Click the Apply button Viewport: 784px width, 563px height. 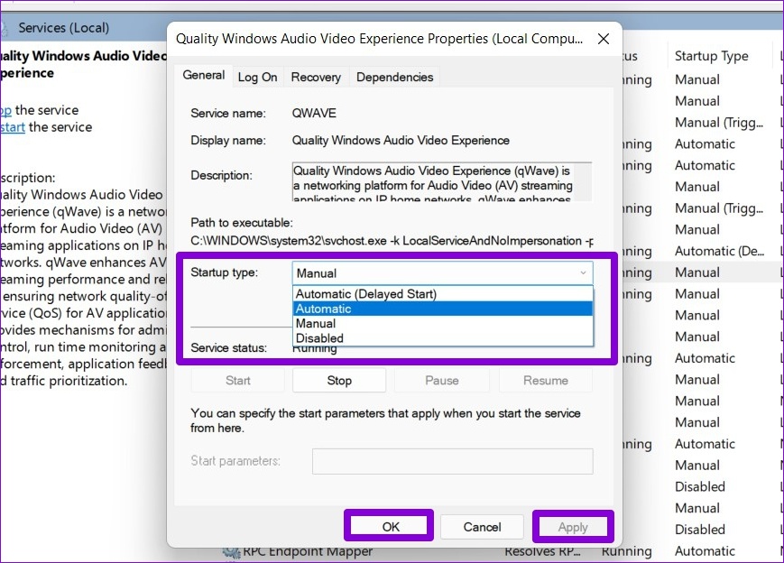pos(573,527)
